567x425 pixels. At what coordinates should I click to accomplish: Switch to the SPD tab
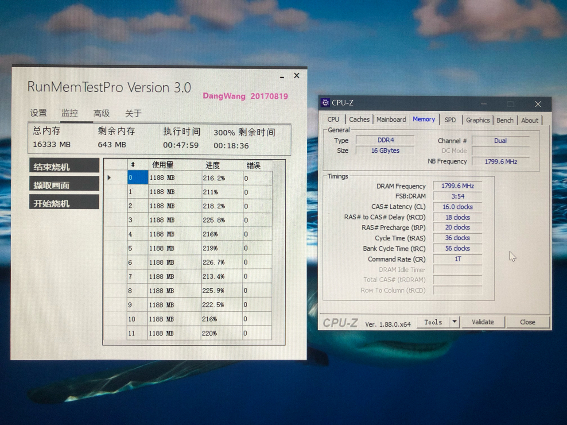[x=450, y=120]
